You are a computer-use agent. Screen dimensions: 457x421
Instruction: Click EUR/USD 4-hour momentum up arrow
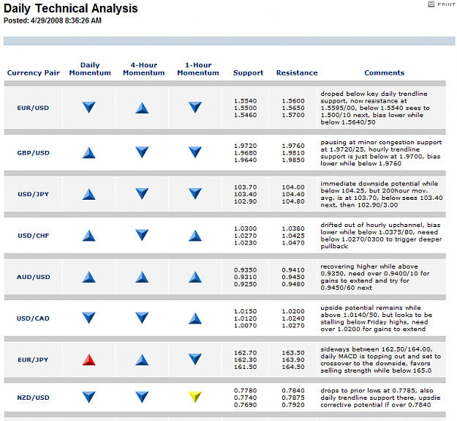[x=142, y=108]
